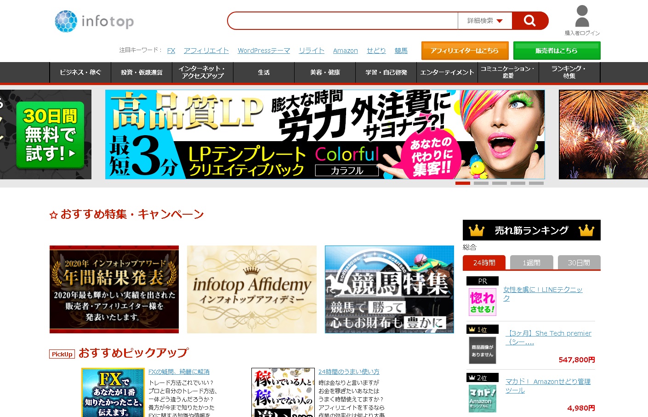Open the コミュニケーション・恋愛 menu
This screenshot has width=648, height=417.
(x=508, y=72)
